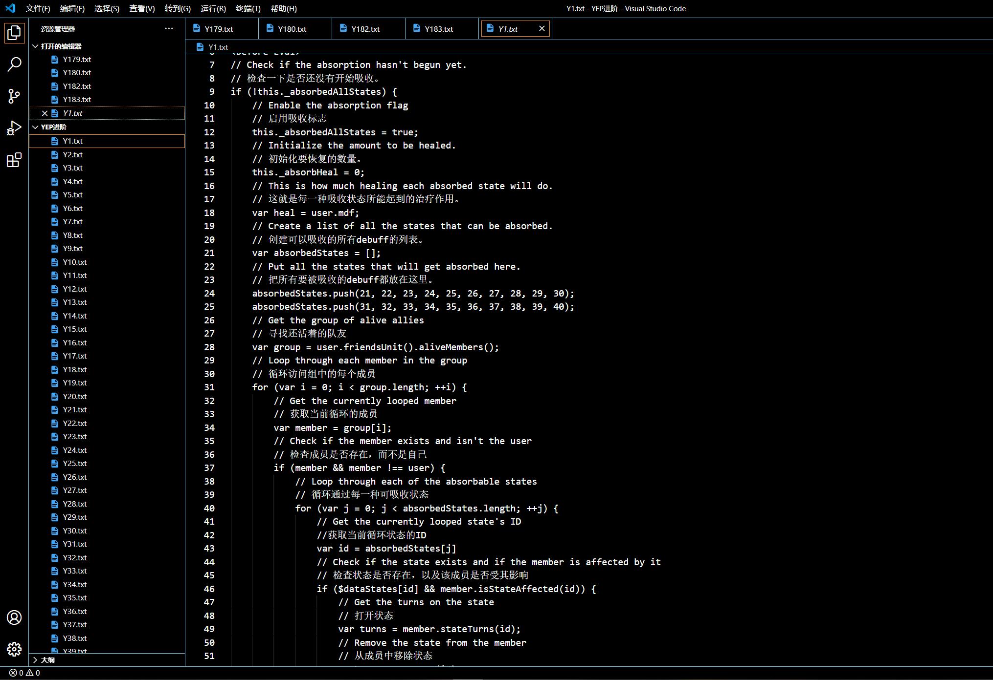Open the 编辑(E) menu

coord(72,8)
